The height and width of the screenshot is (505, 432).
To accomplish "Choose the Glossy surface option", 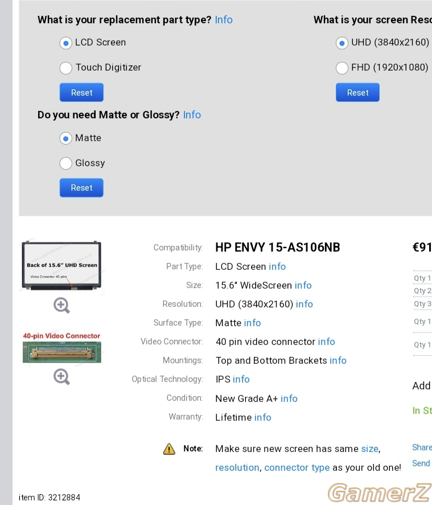I will [65, 163].
